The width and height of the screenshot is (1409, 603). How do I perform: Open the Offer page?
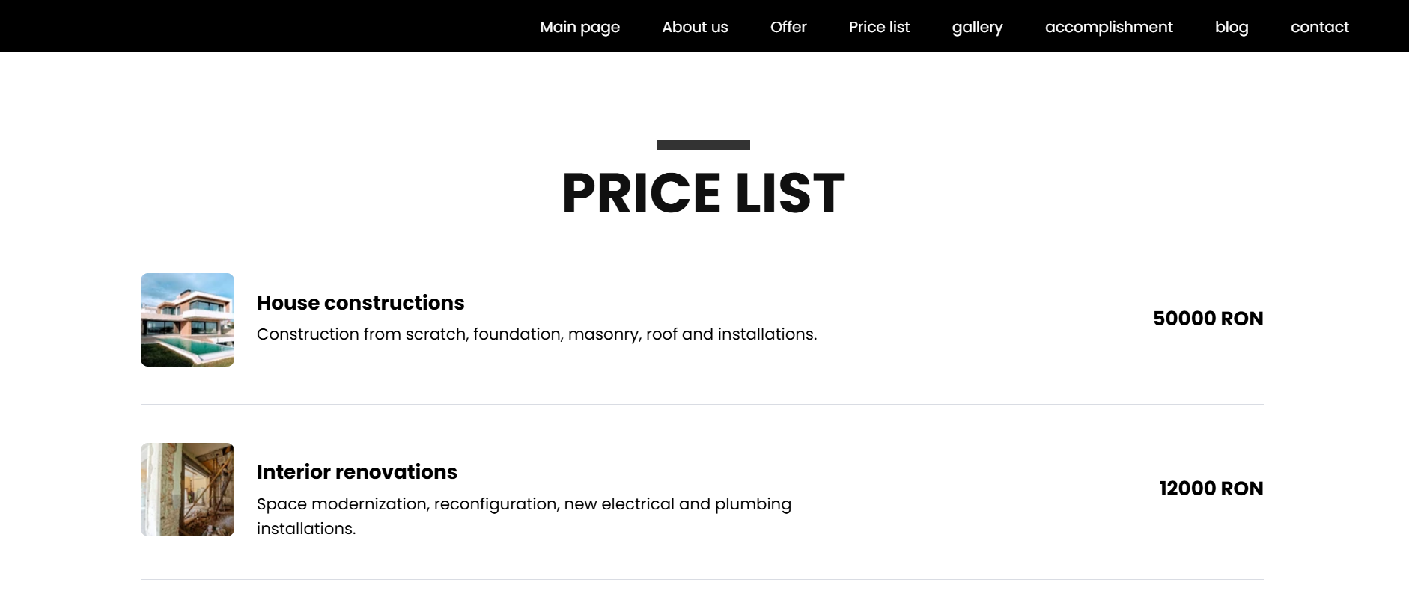788,27
